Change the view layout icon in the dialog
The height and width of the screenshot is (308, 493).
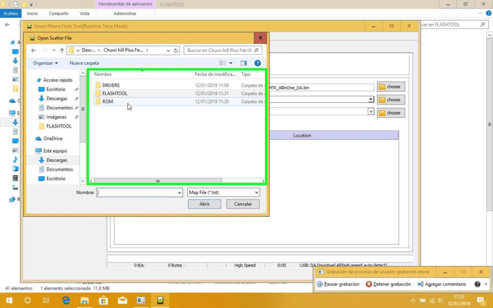pos(222,63)
